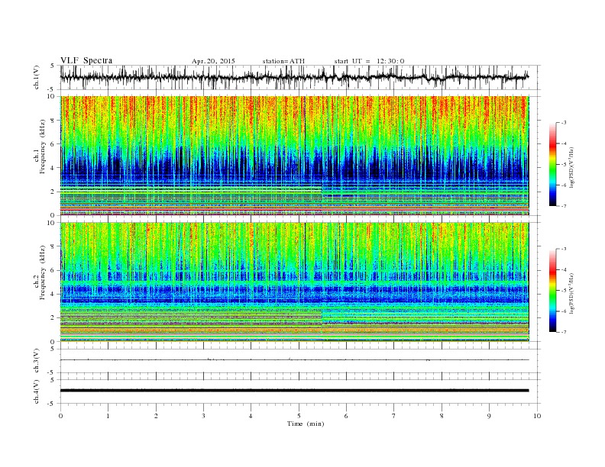Click time axis tick label "3"
The height and width of the screenshot is (467, 605).
click(x=203, y=416)
